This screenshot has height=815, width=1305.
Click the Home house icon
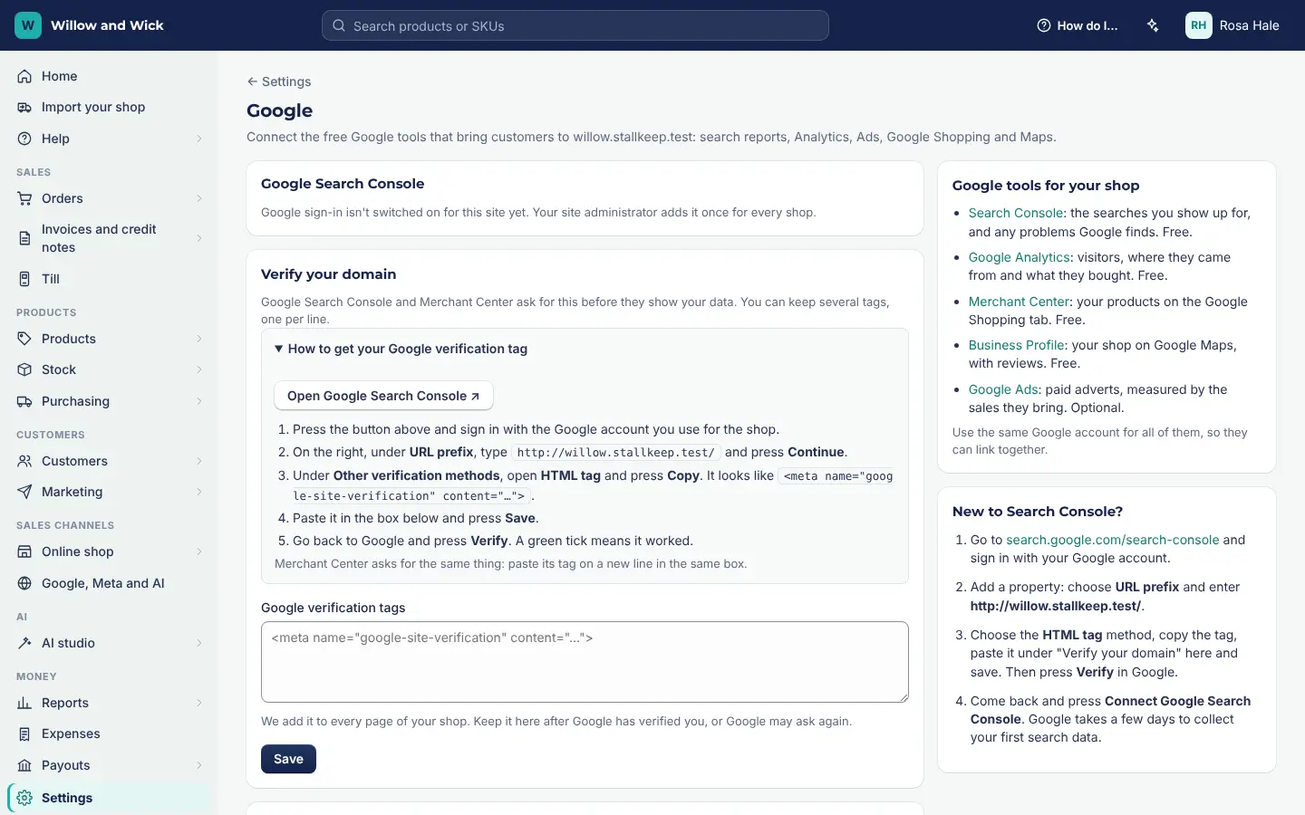tap(24, 76)
